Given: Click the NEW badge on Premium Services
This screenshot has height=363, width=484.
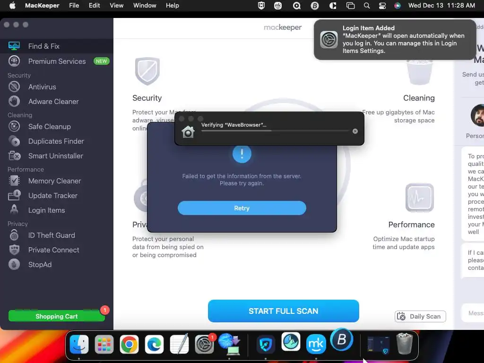Looking at the screenshot, I should tap(101, 61).
